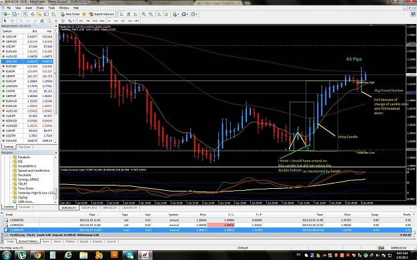
Task: Open the Tools menu
Action: 51,8
